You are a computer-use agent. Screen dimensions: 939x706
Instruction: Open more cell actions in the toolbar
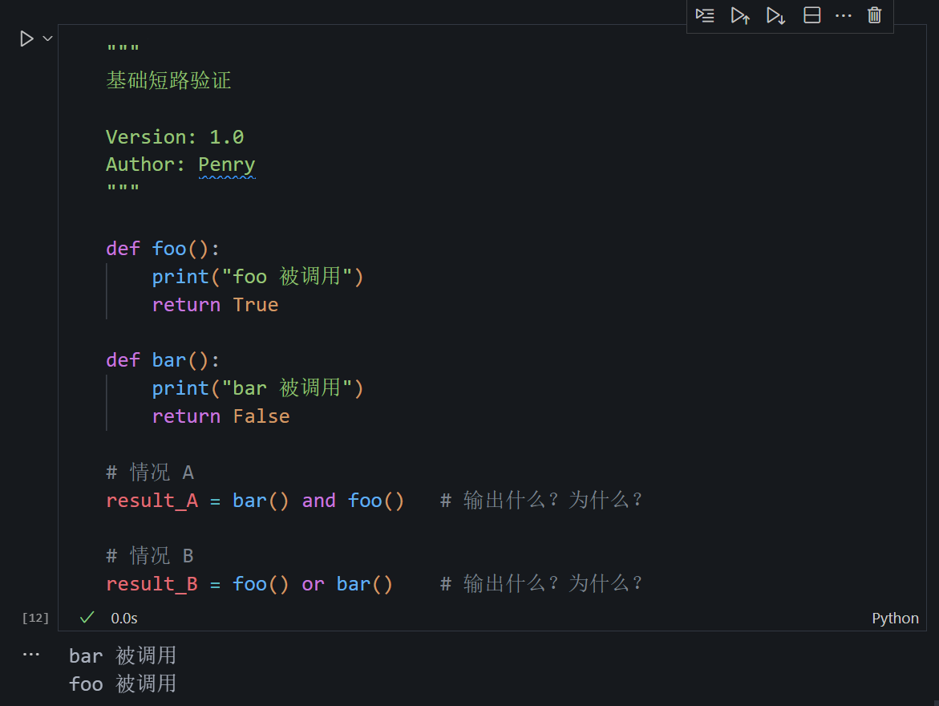point(843,15)
